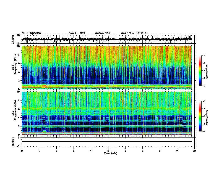
Task: Select the "start UT = 10:50: 0" text
Action: 134,33
